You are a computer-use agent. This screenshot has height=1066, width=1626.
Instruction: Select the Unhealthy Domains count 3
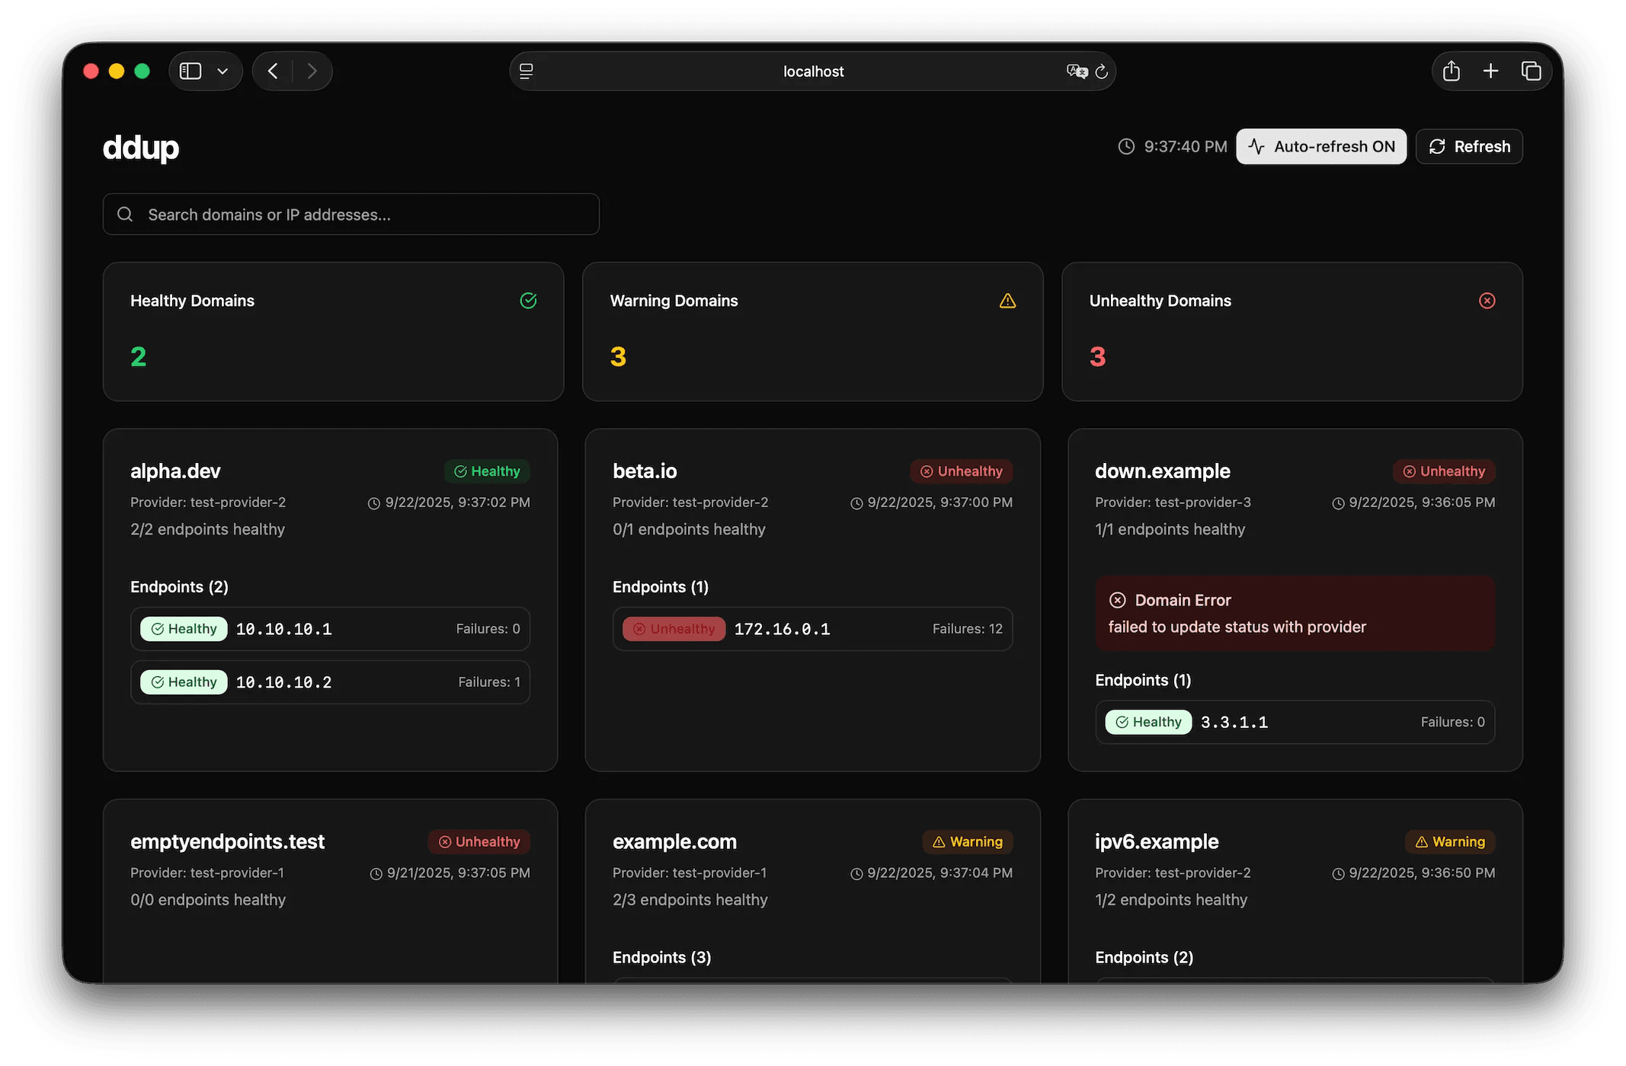coord(1097,356)
